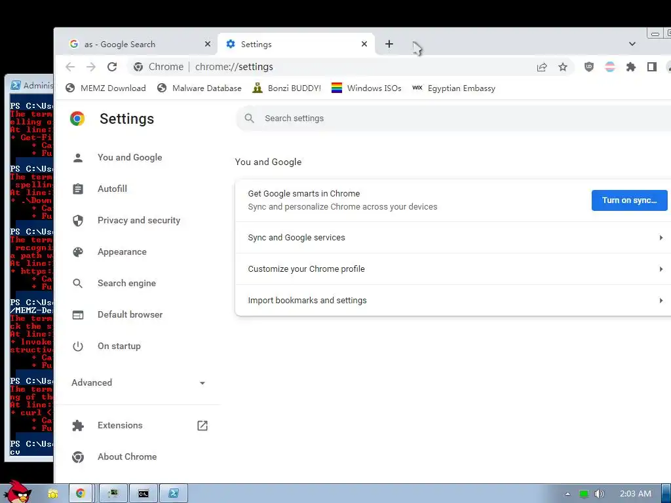Close the Settings tab
Viewport: 671px width, 503px height.
tap(364, 44)
